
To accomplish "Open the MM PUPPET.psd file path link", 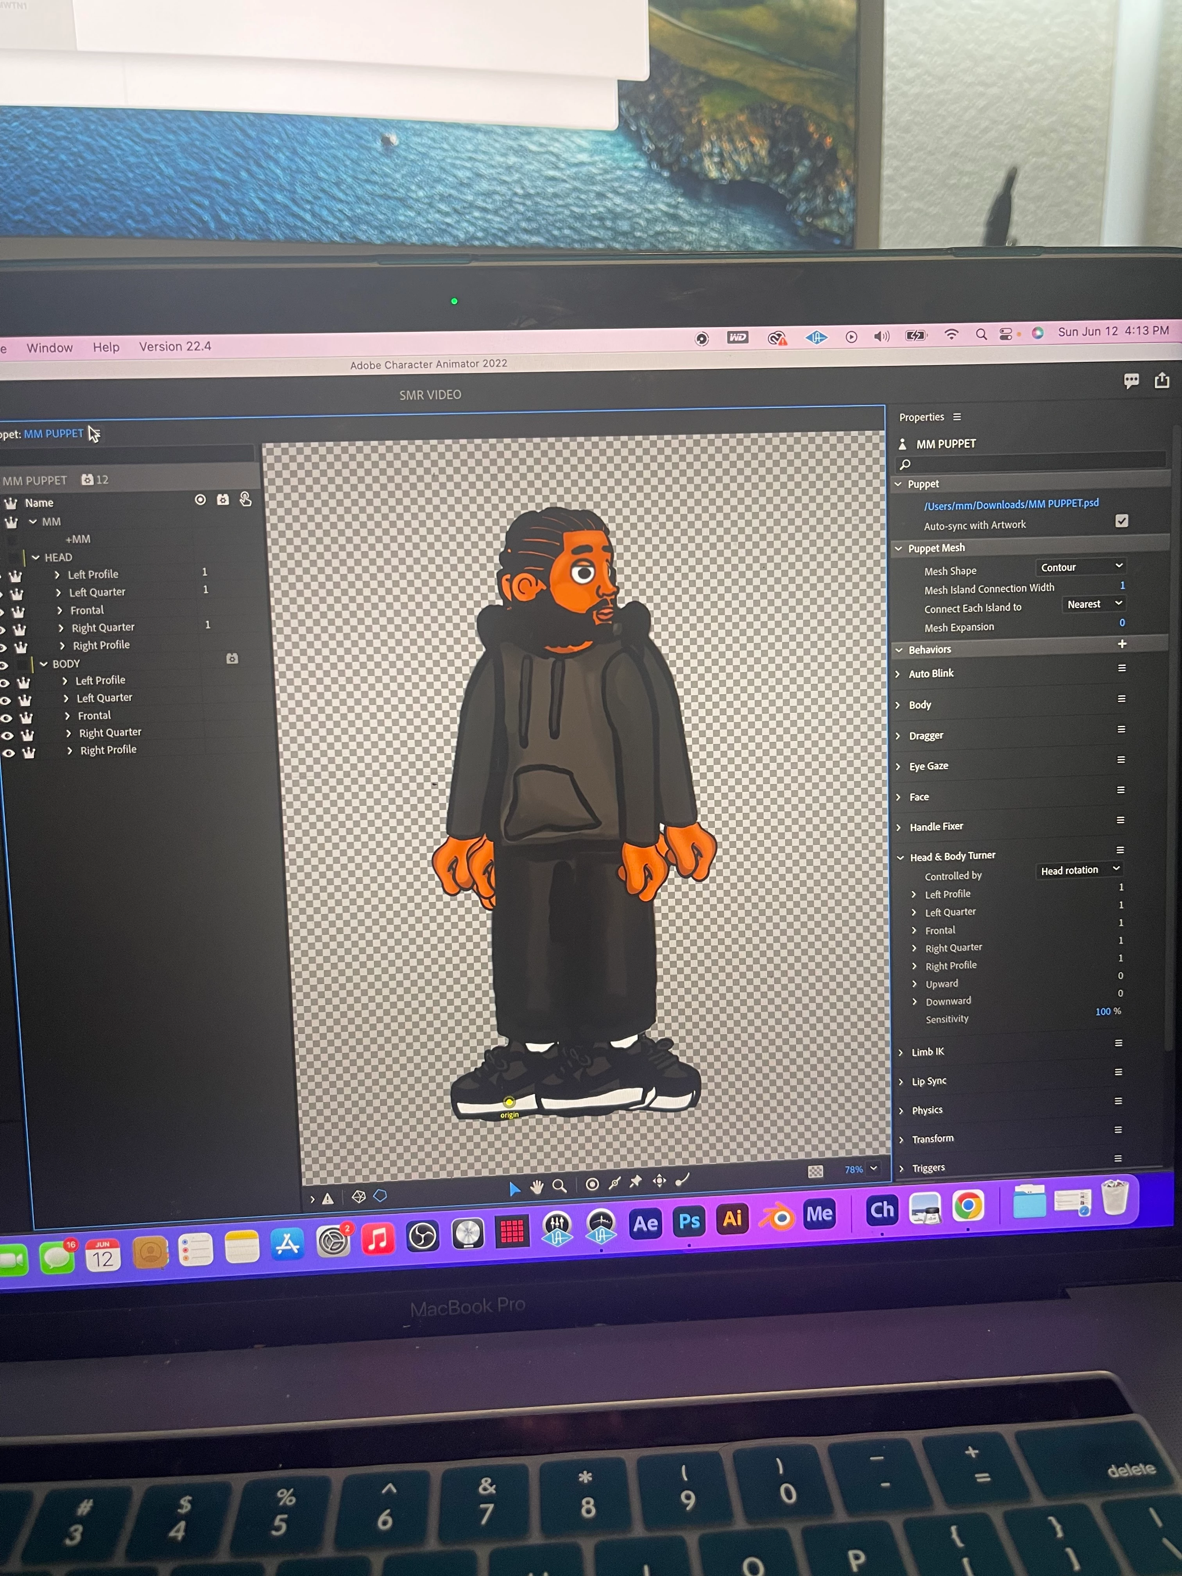I will click(1011, 504).
